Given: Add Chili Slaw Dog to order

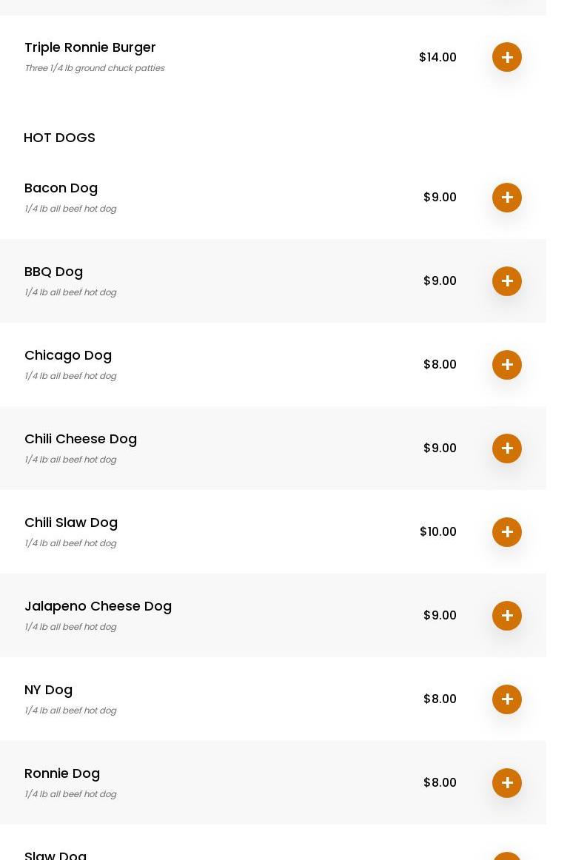Looking at the screenshot, I should click(507, 532).
